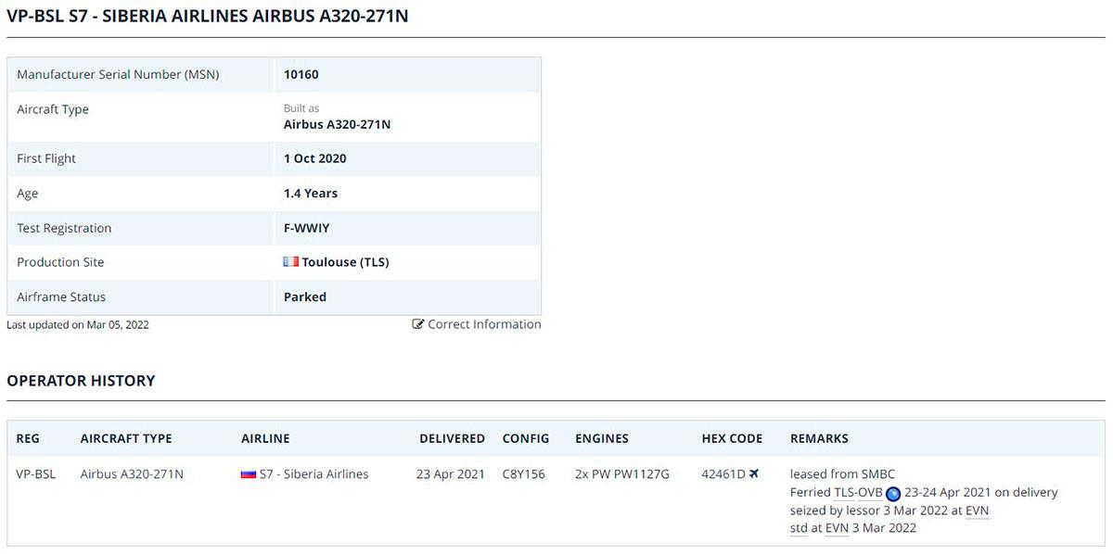Click the Production Site label

coord(60,262)
